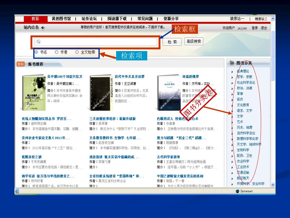The width and height of the screenshot is (290, 218).
Task: Go to the 首页 tab
Action: pos(35,19)
